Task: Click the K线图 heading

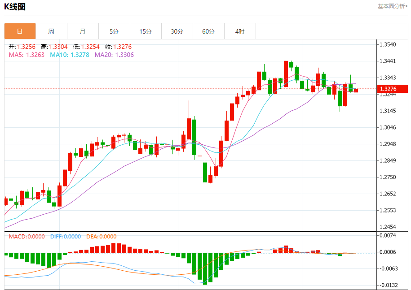Action: (15, 7)
